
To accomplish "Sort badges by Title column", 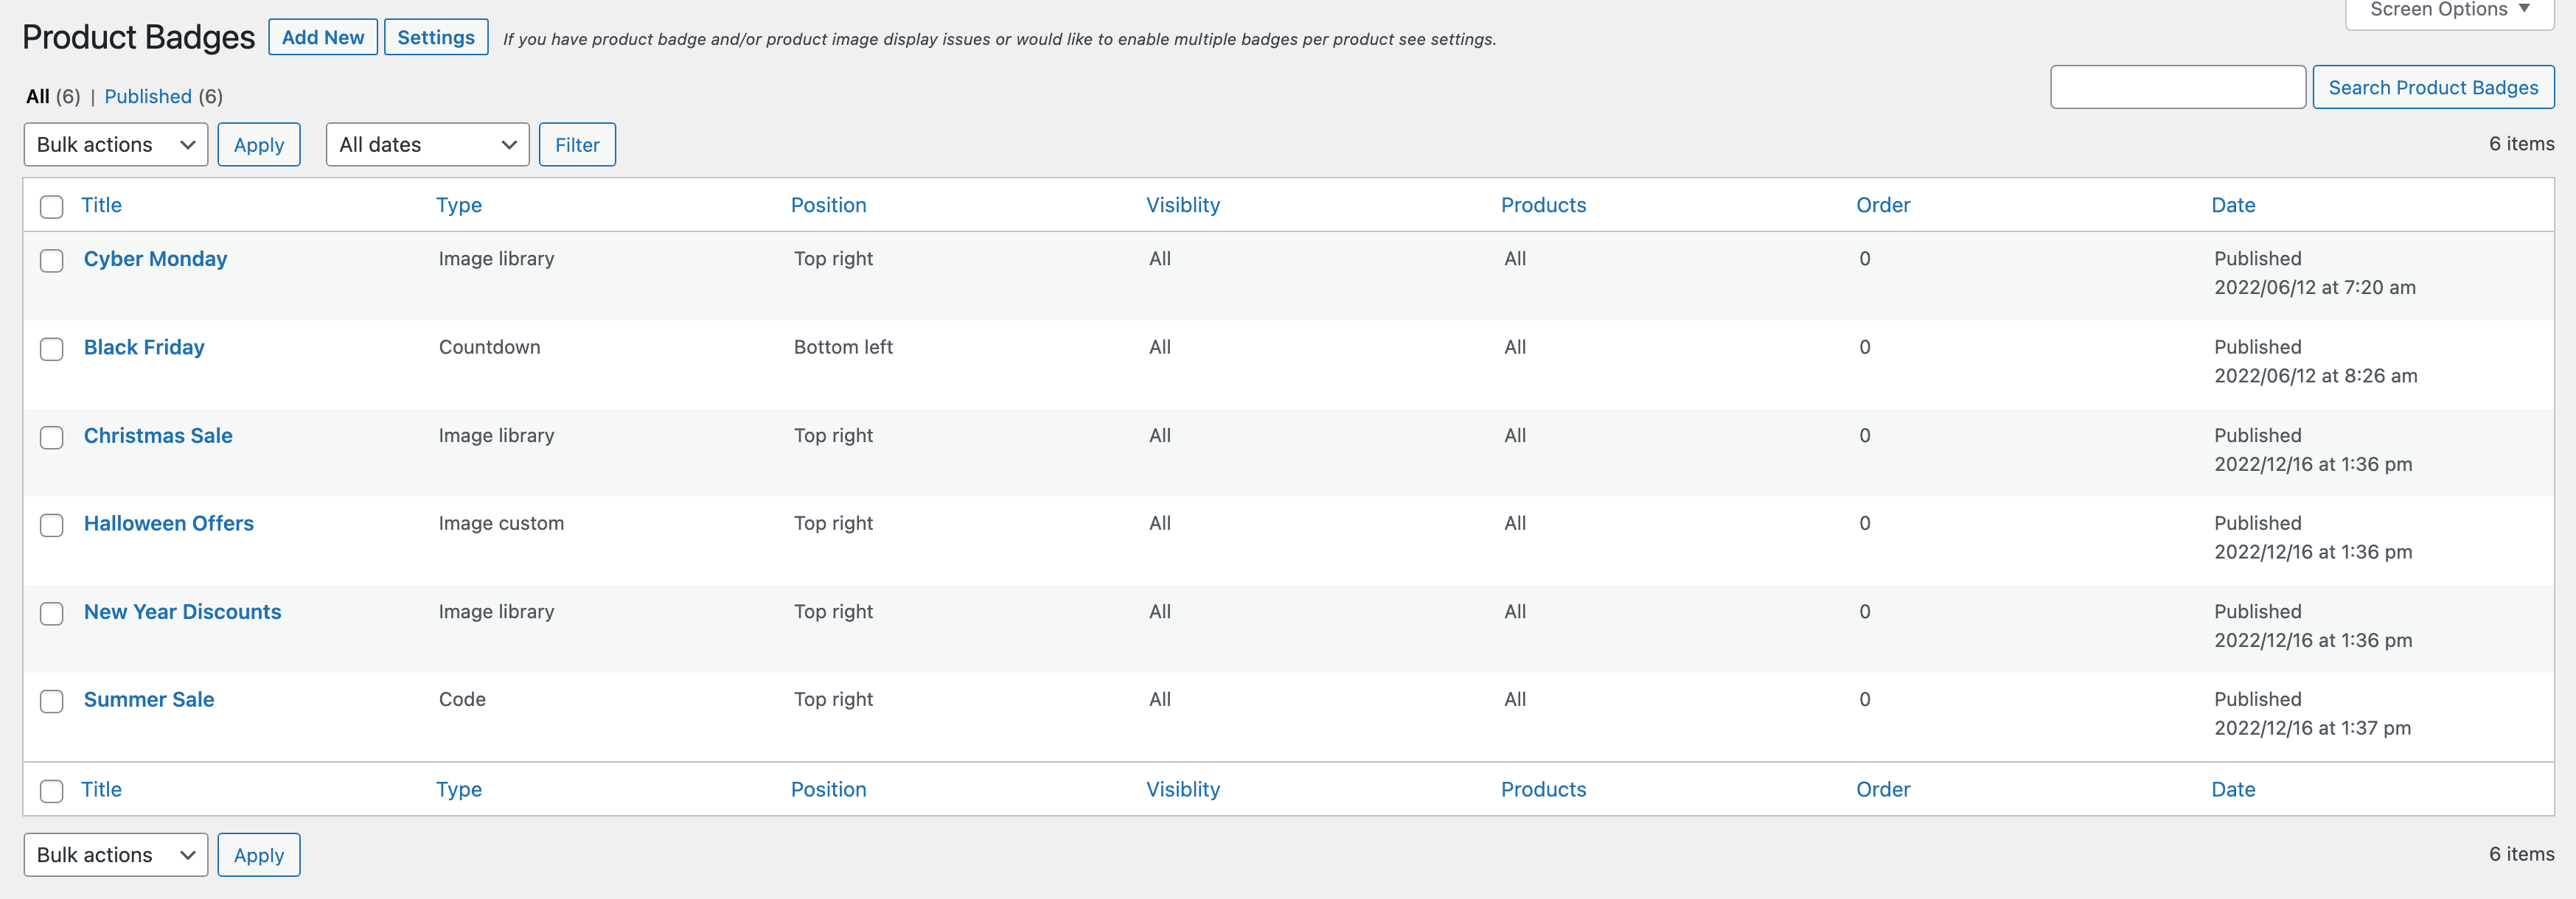I will (x=101, y=205).
